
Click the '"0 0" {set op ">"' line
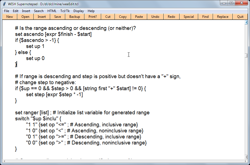pos(86,143)
